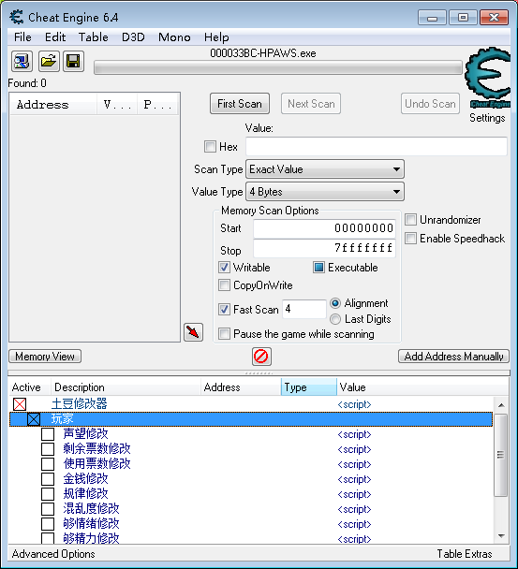The width and height of the screenshot is (518, 569).
Task: Open the Scan Type dropdown
Action: coord(325,169)
